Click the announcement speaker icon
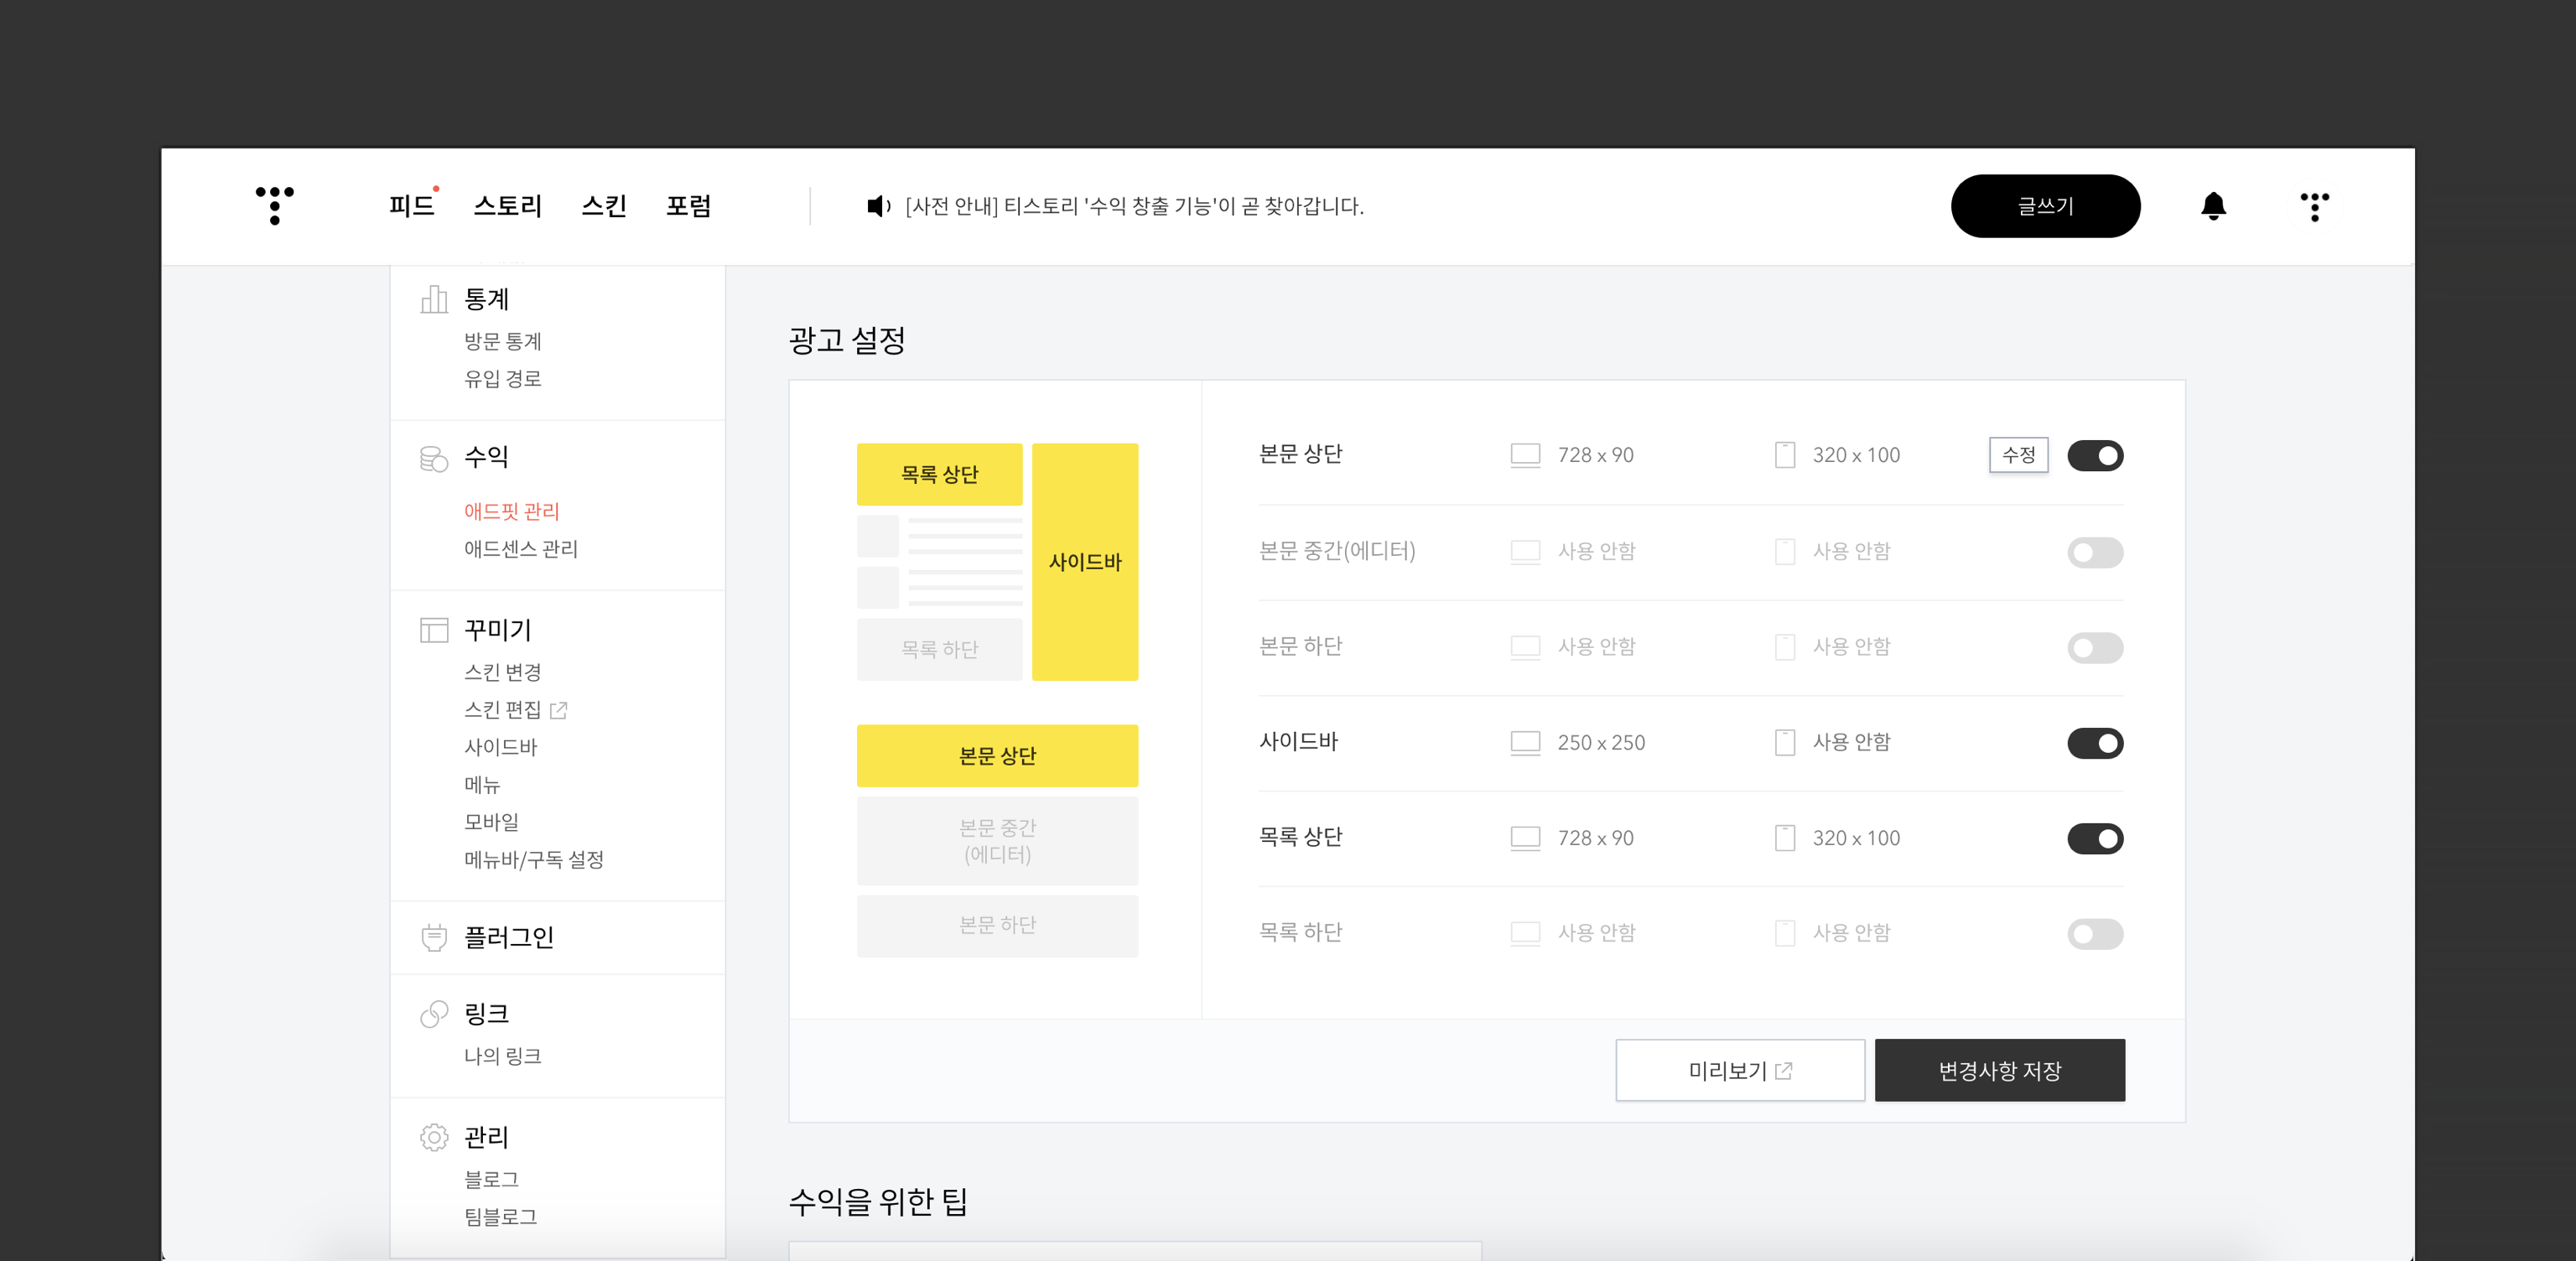2576x1261 pixels. [877, 206]
